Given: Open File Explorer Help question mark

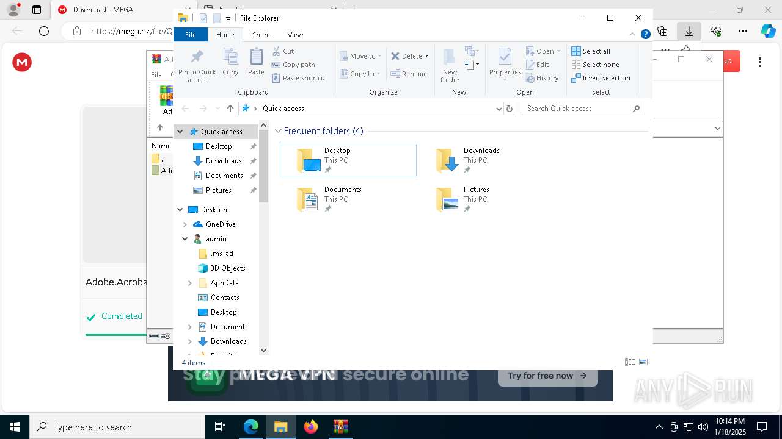Looking at the screenshot, I should click(x=645, y=35).
